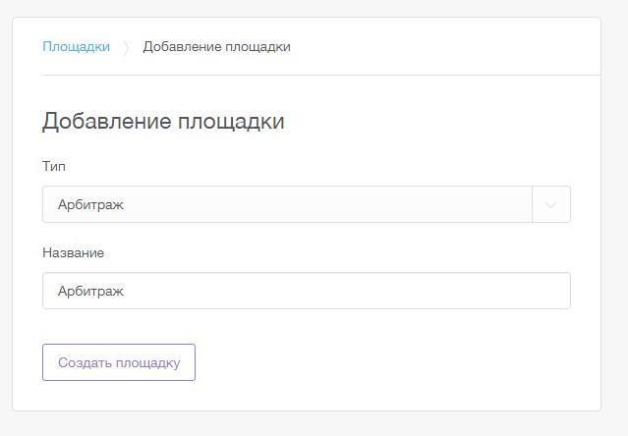The image size is (628, 436).
Task: Expand the Тип list via chevron arrow
Action: tap(550, 205)
